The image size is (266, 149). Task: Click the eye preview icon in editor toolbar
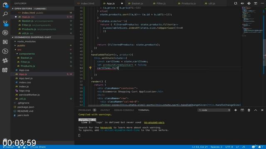[x=242, y=3]
